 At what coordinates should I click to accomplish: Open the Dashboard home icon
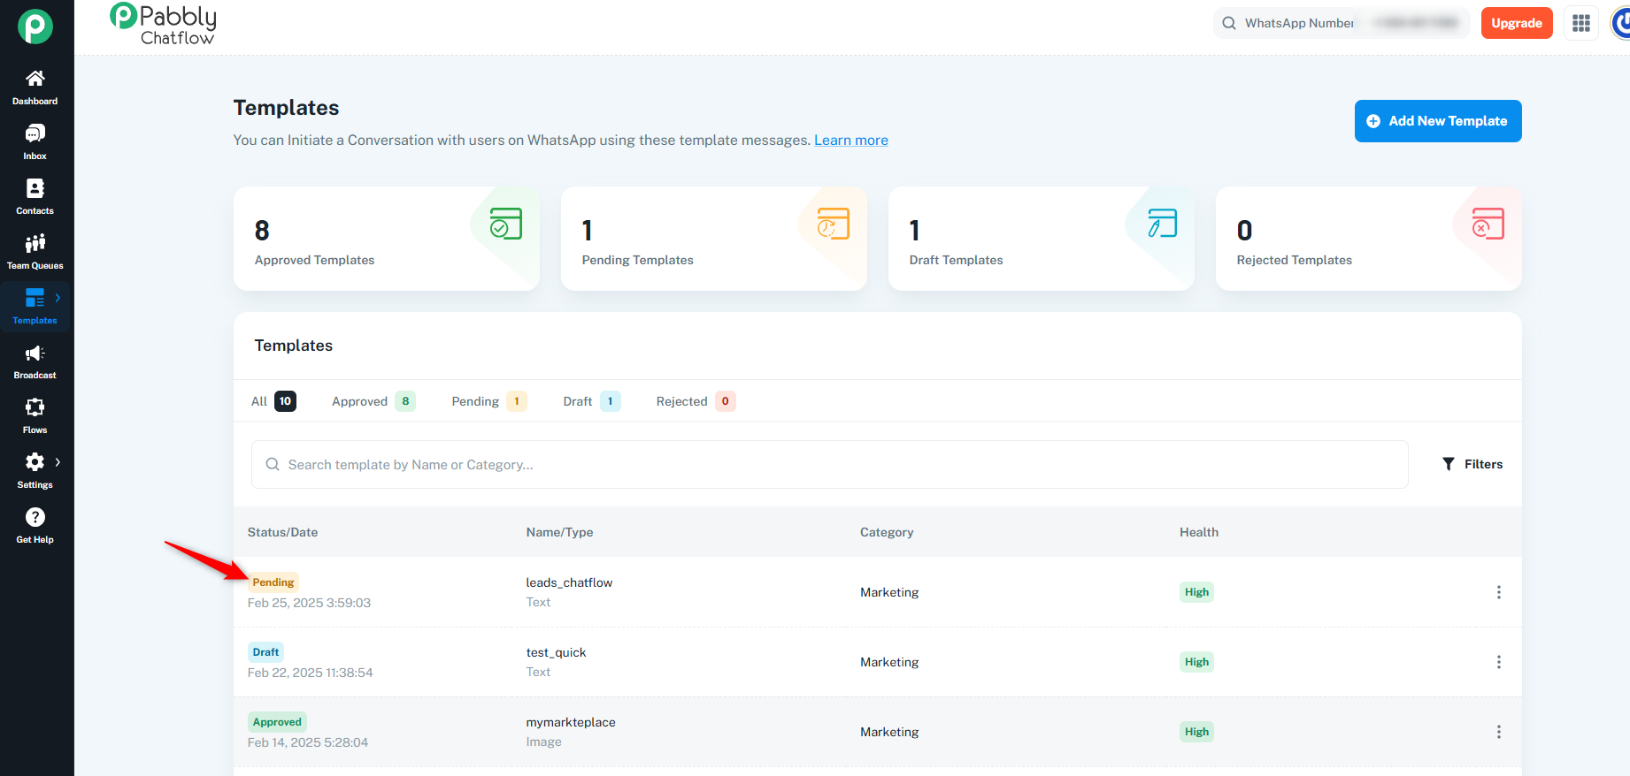click(35, 79)
